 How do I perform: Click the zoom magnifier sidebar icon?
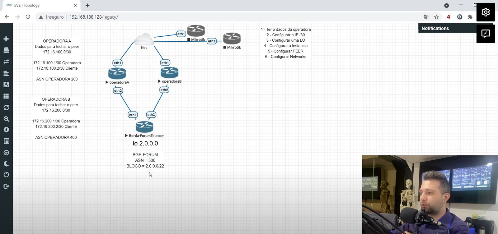pyautogui.click(x=6, y=119)
